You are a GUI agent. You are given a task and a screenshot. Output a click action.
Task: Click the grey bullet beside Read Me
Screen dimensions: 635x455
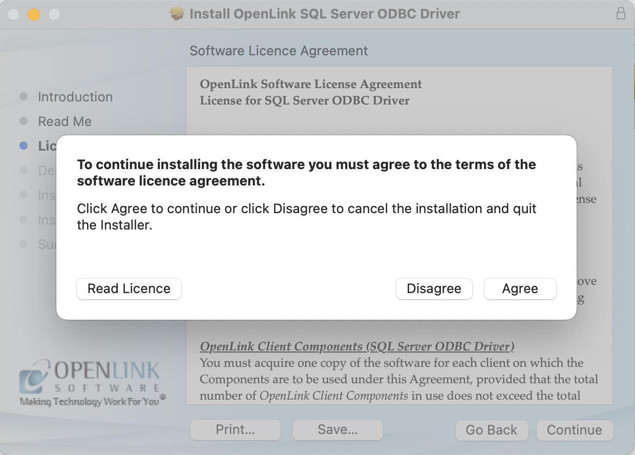(24, 121)
